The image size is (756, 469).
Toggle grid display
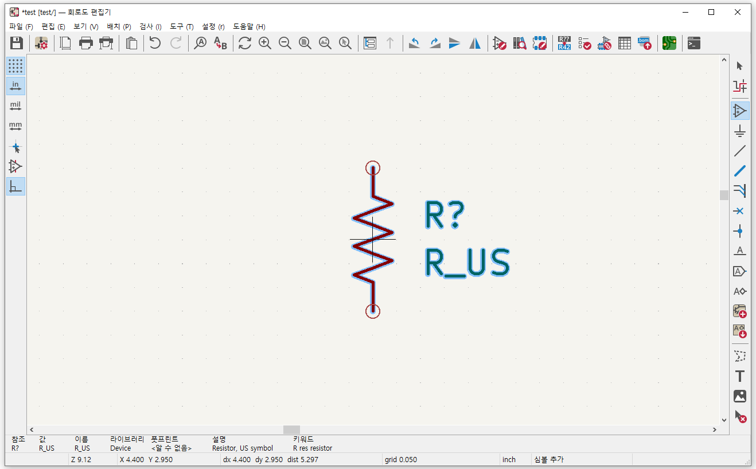pos(15,66)
